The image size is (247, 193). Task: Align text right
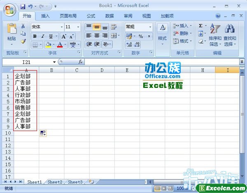click(x=105, y=36)
